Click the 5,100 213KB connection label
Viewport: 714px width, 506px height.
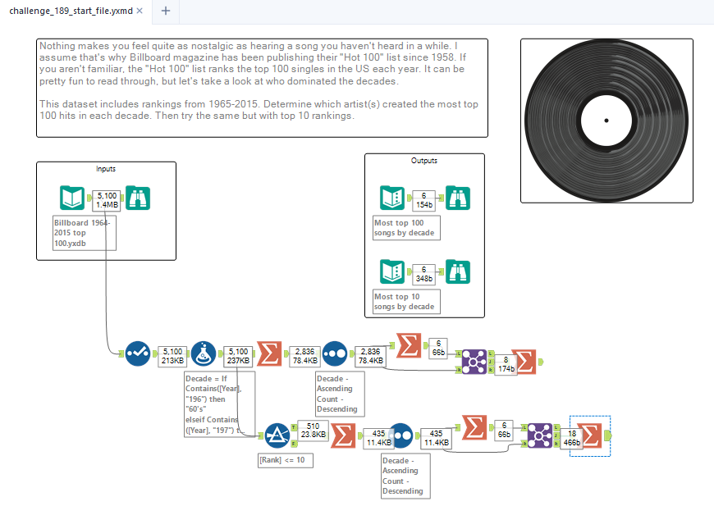(172, 356)
